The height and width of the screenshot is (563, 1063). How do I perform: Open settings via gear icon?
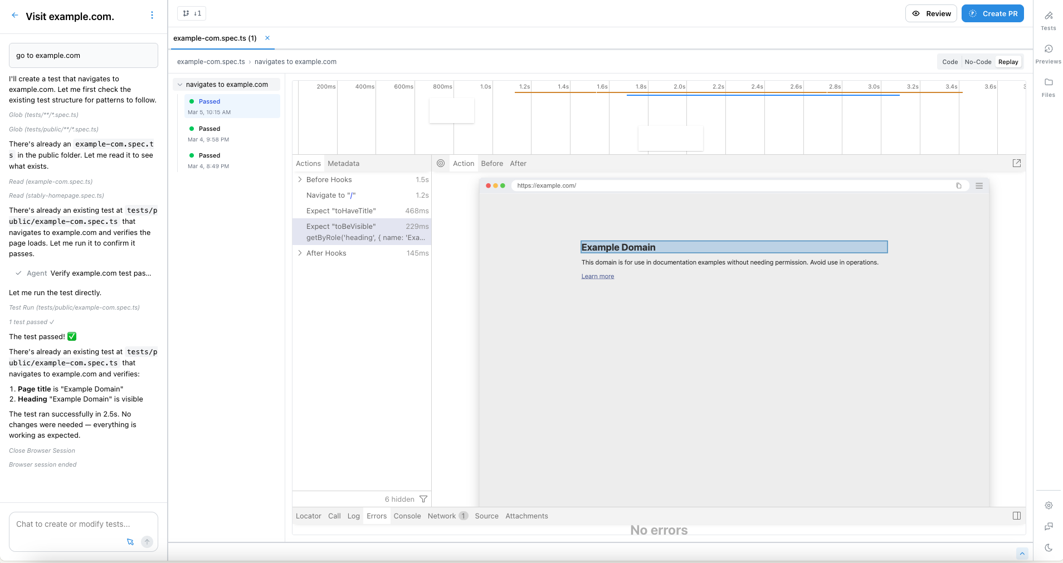[1049, 505]
